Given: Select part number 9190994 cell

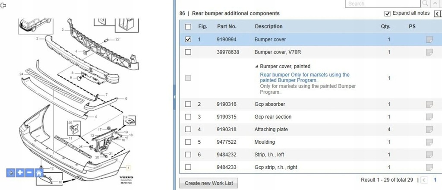Looking at the screenshot, I should pos(226,39).
